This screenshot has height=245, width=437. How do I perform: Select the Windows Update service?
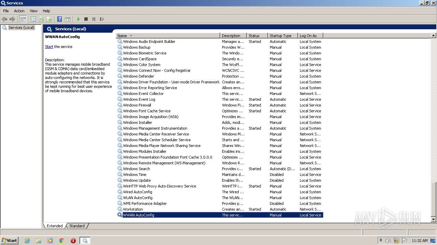220,180
